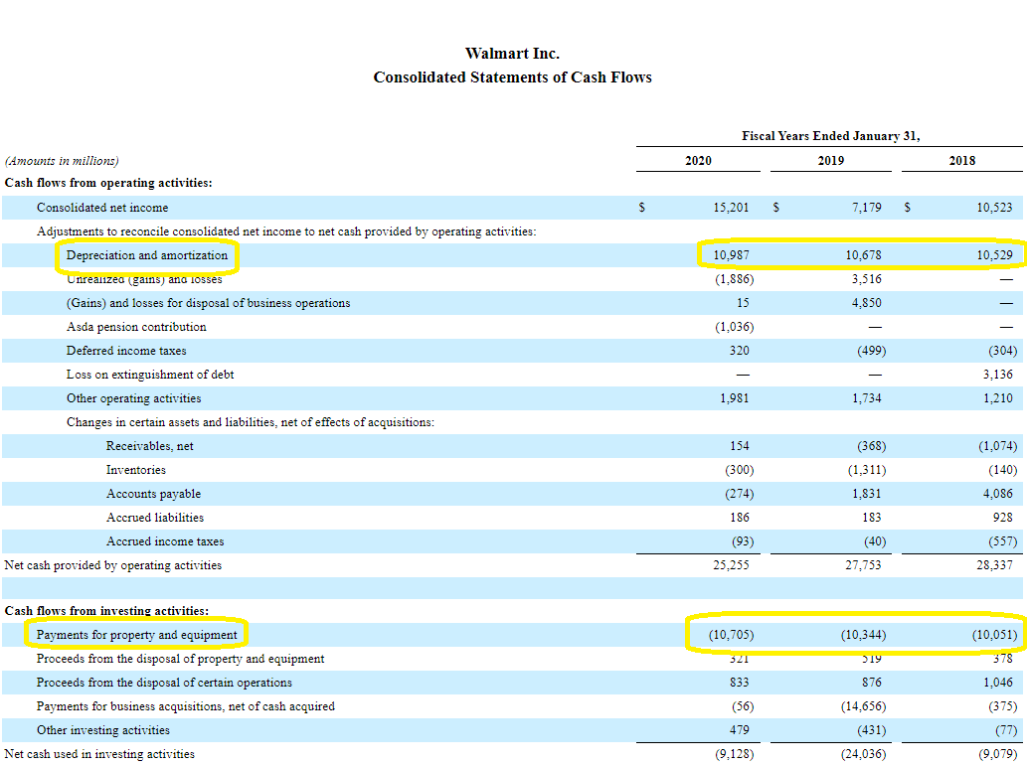Click the 10,529 depreciation value for 2018
Viewport: 1027px width, 766px height.
pyautogui.click(x=994, y=255)
